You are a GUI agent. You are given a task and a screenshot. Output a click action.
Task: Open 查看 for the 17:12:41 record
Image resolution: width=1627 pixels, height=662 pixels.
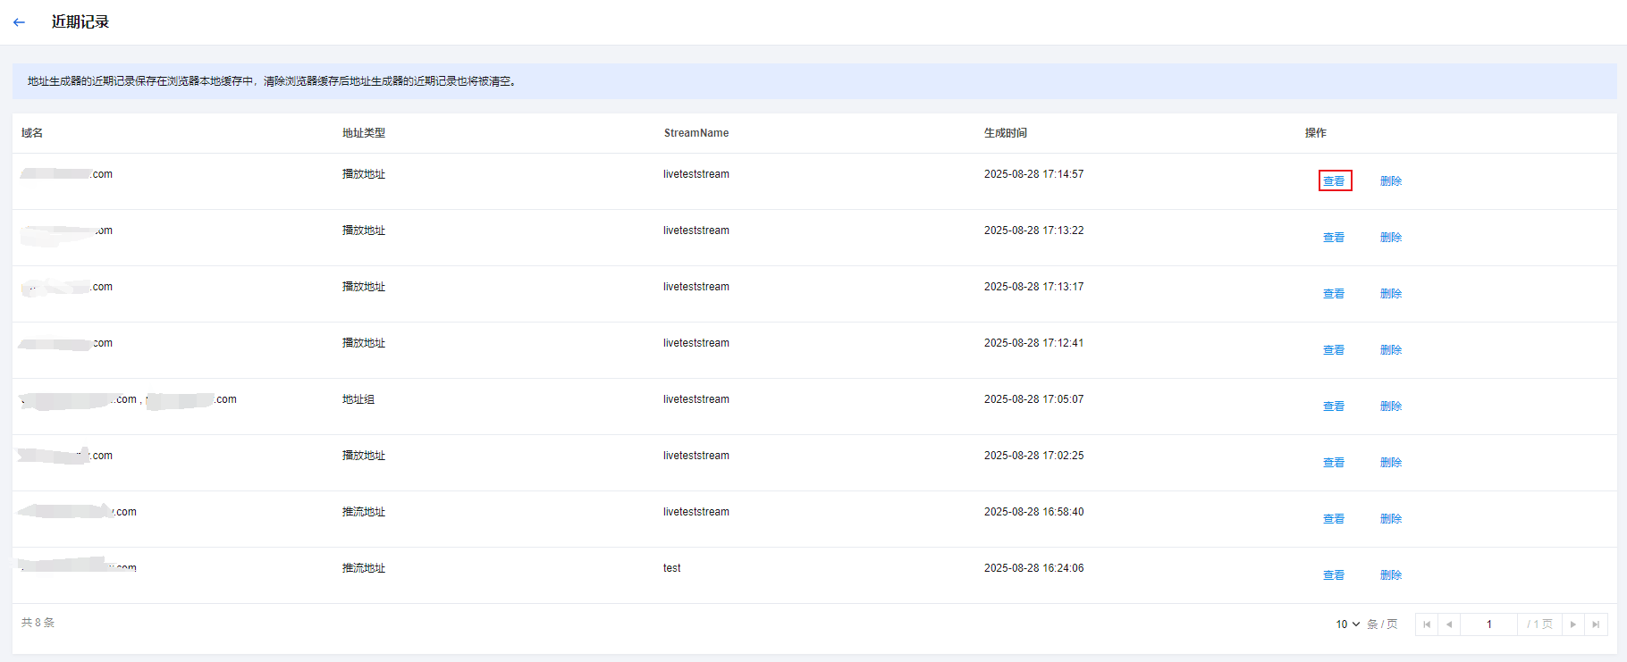pyautogui.click(x=1334, y=350)
